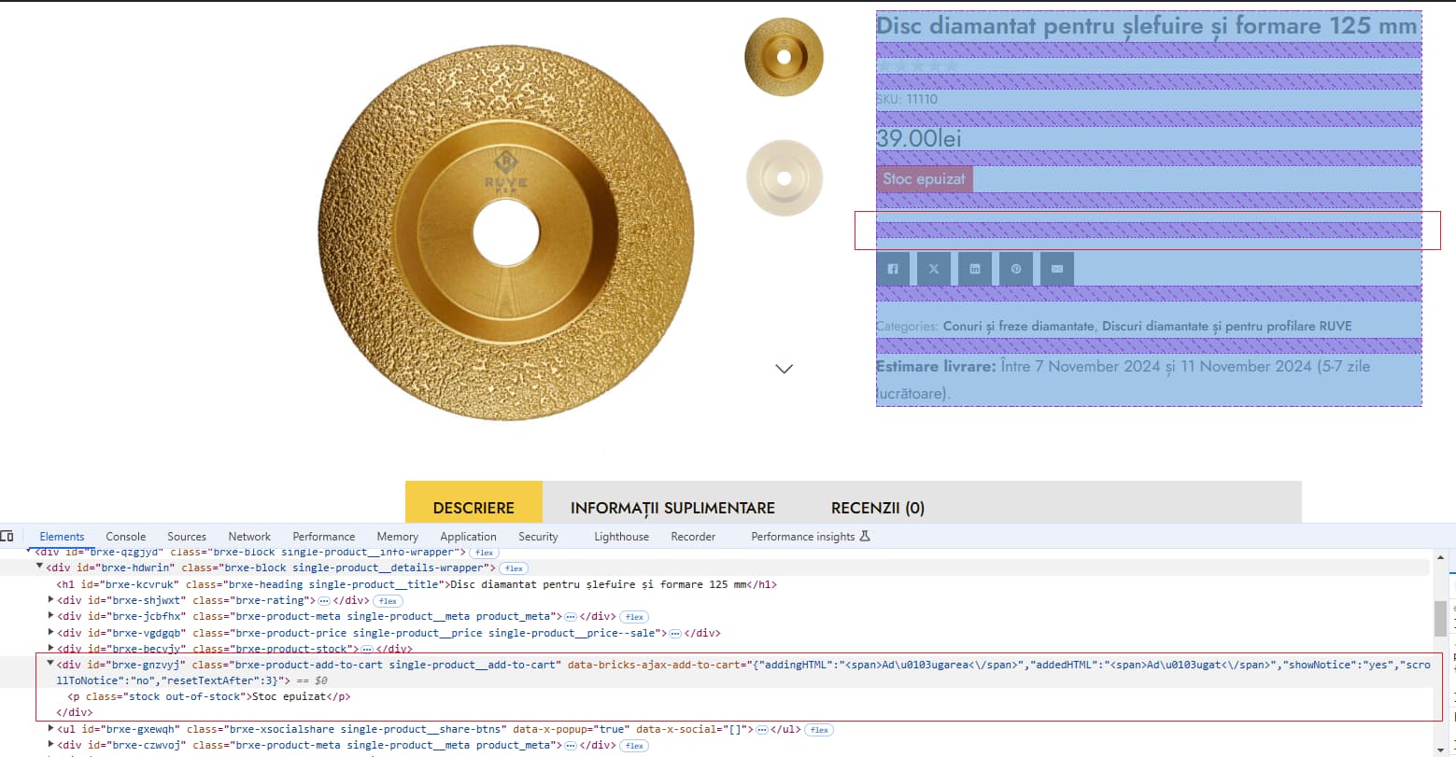
Task: Expand the brxe-jcbfhx product-meta node
Action: (x=51, y=615)
